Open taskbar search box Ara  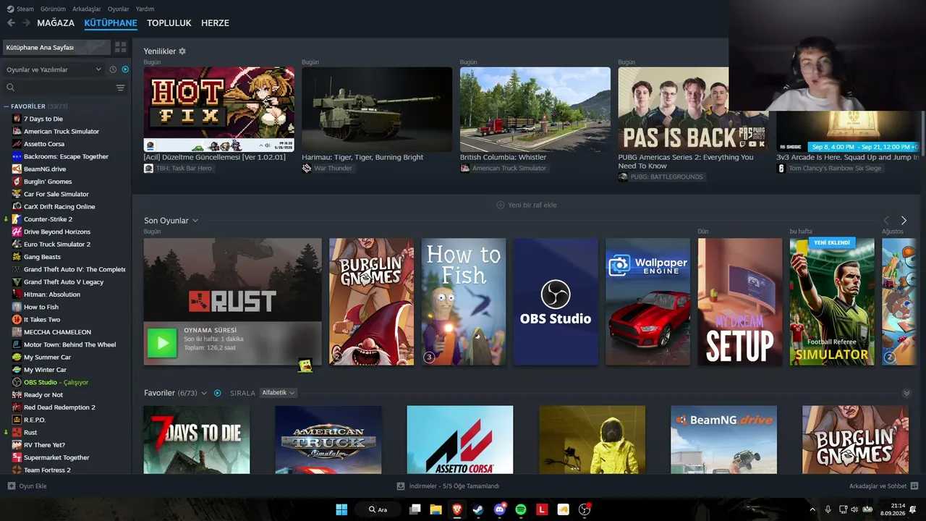[x=378, y=509]
